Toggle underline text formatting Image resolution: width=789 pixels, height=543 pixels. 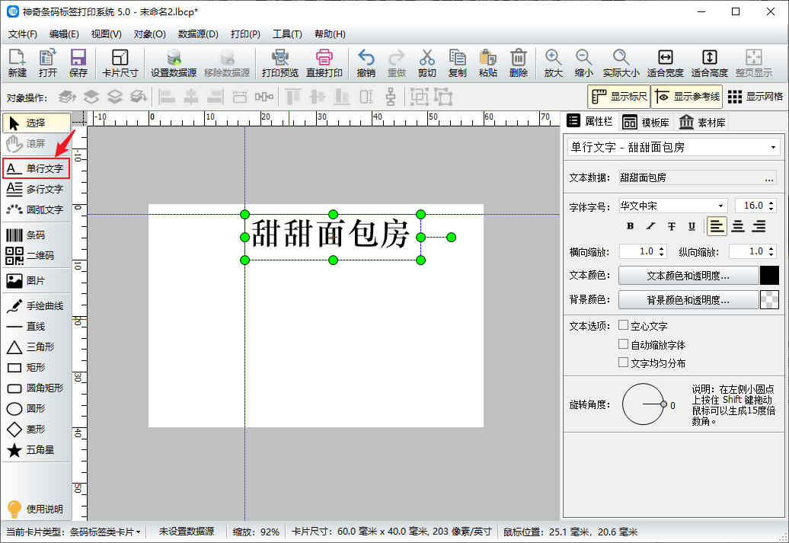(x=692, y=226)
